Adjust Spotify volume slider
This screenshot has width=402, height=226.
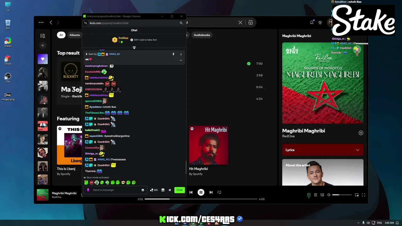[342, 195]
